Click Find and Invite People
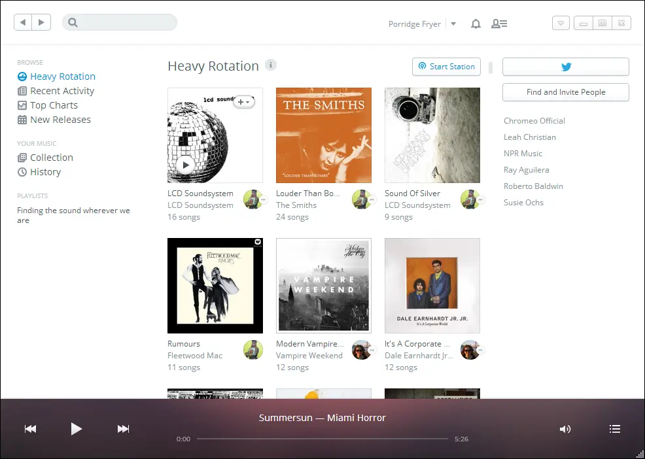 (x=566, y=92)
